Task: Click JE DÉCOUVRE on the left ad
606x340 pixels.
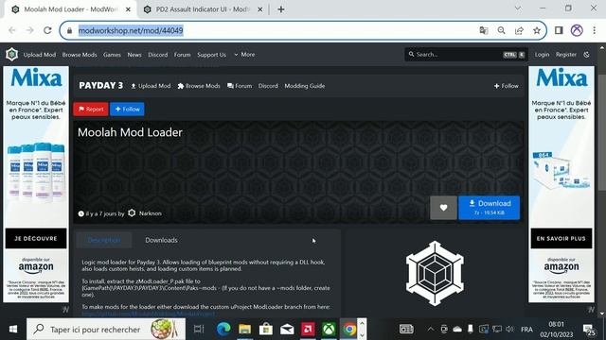Action: click(36, 239)
